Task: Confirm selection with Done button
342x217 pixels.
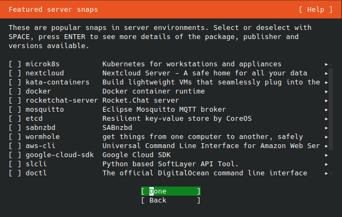Action: click(171, 191)
